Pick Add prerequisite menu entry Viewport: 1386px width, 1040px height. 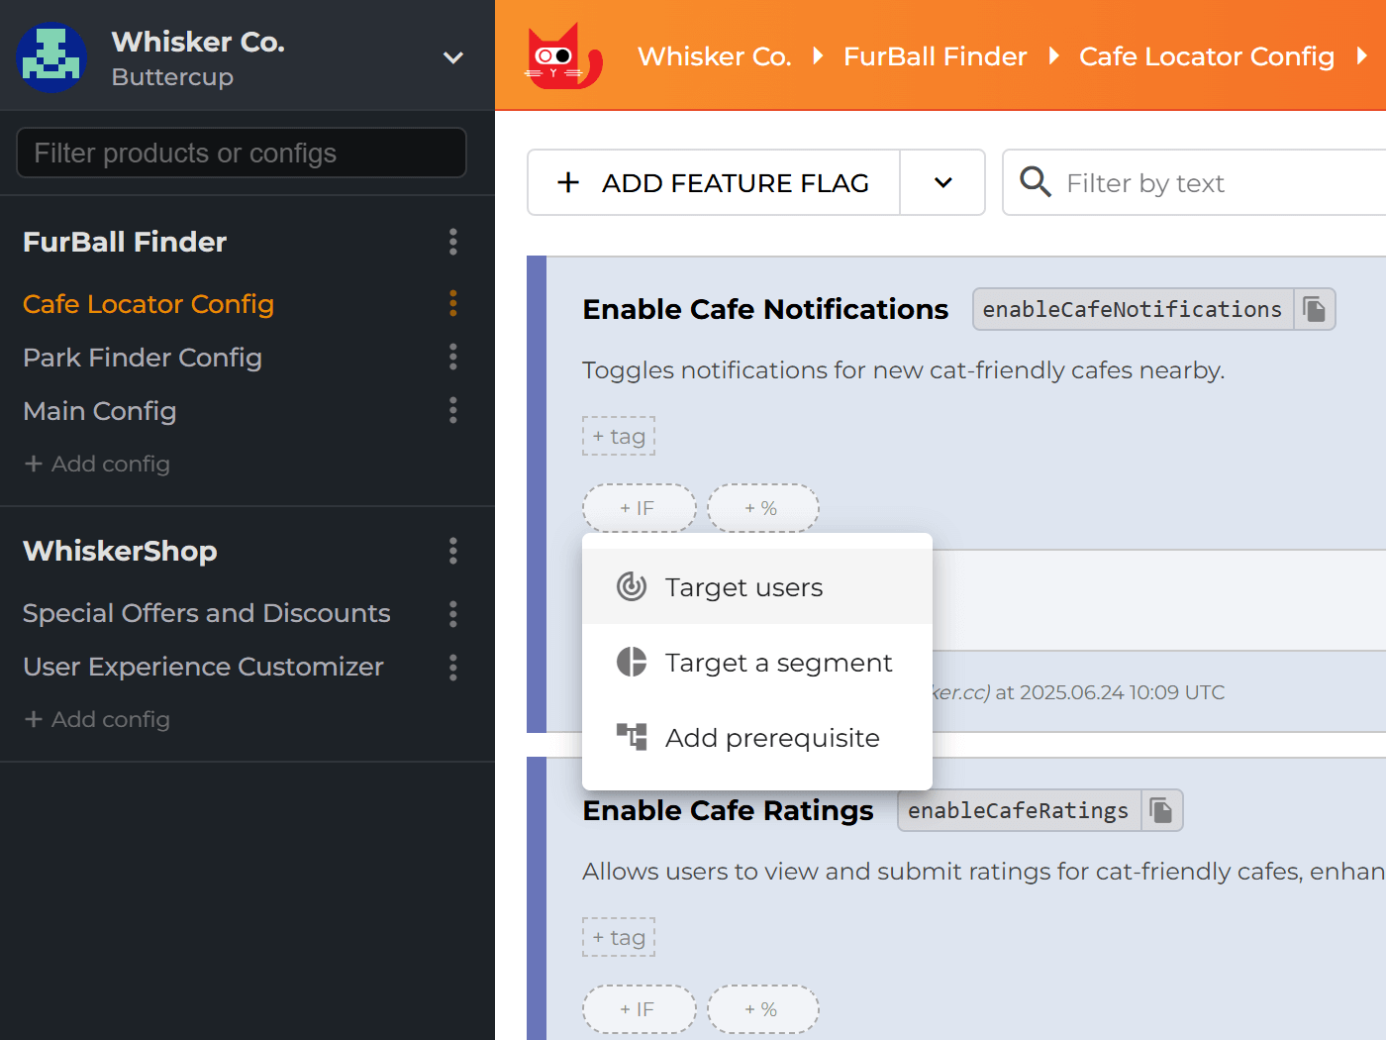[x=771, y=738]
